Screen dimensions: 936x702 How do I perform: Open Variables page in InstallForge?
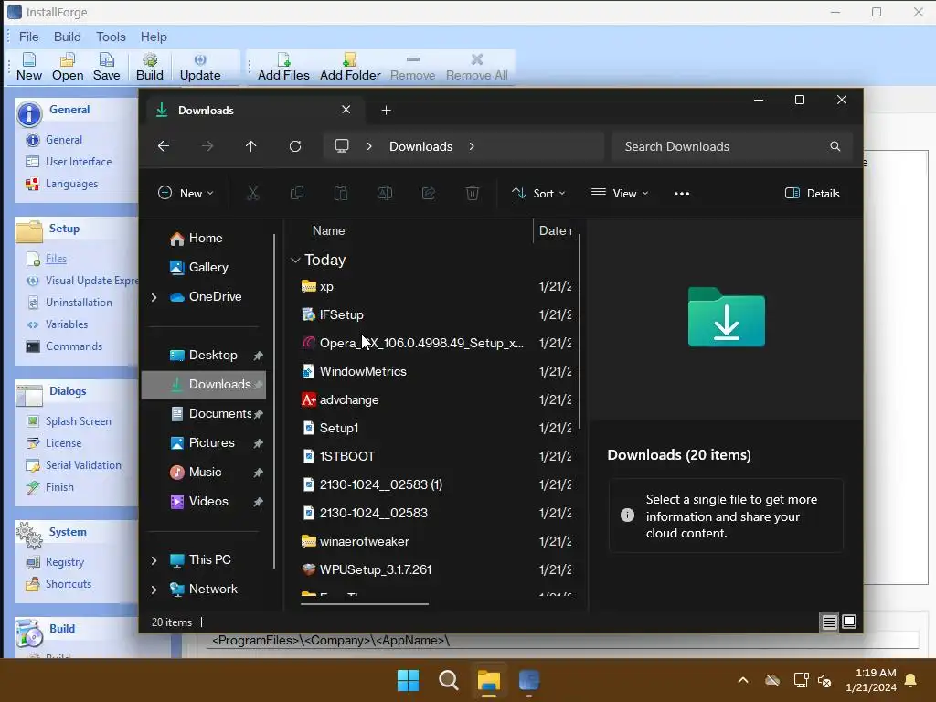point(66,324)
